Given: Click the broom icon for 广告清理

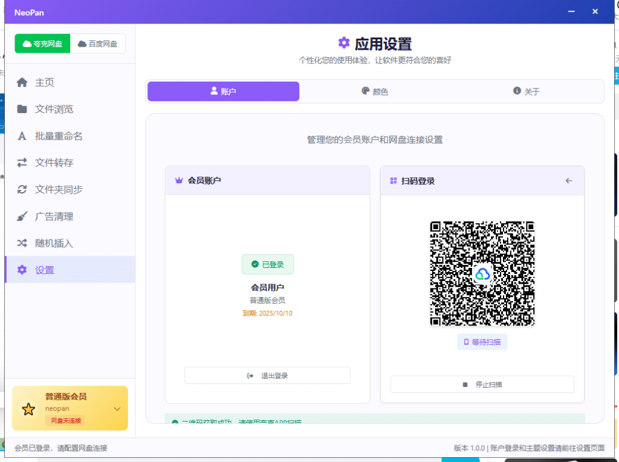Looking at the screenshot, I should 22,216.
